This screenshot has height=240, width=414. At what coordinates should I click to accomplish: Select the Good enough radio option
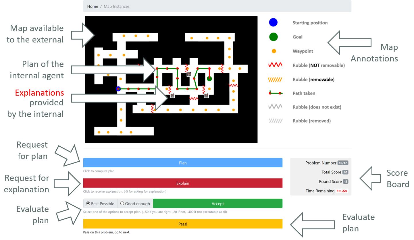(135, 204)
